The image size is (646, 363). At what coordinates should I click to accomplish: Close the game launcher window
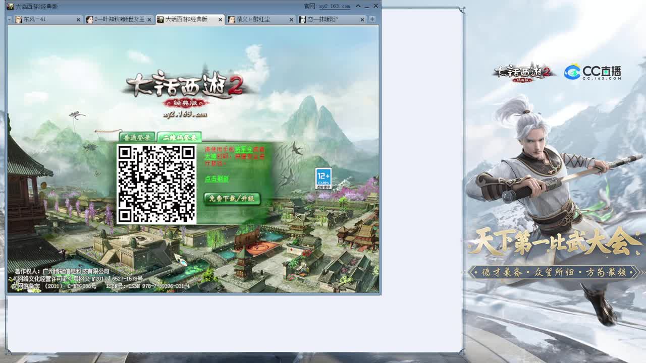(x=375, y=6)
